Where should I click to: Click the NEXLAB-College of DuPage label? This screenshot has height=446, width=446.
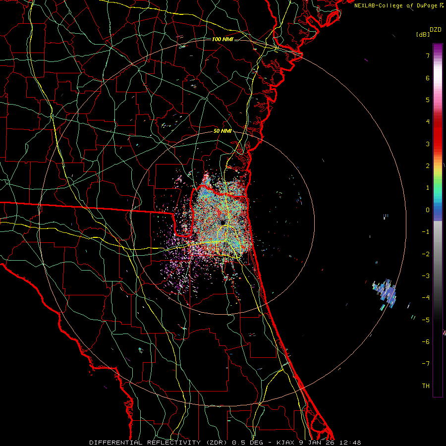(395, 5)
